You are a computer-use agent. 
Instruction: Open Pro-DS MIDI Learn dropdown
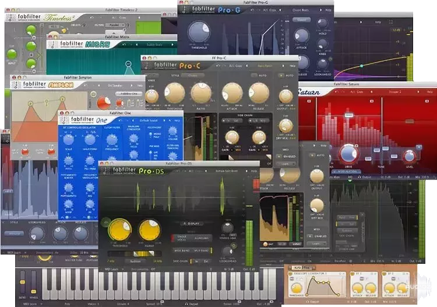(x=114, y=269)
